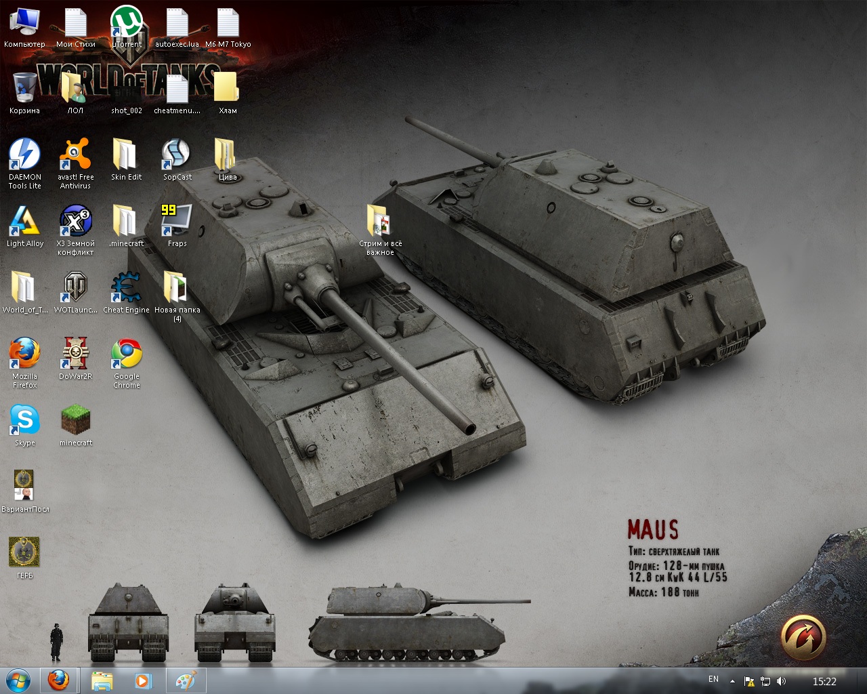
Task: Open the Компьютер desktop icon
Action: click(24, 28)
